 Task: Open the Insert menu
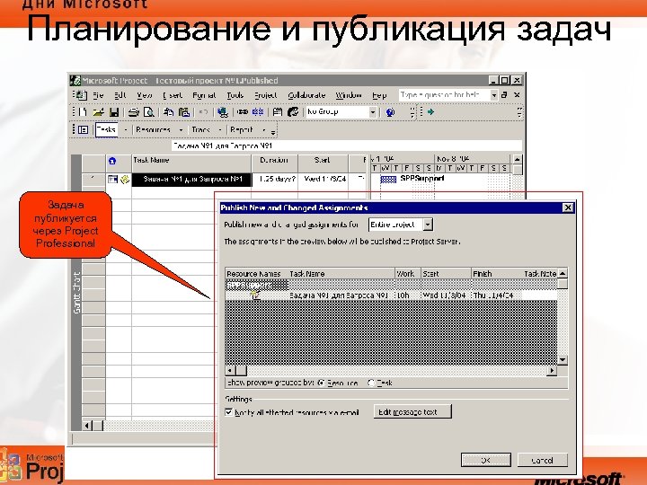pos(173,95)
